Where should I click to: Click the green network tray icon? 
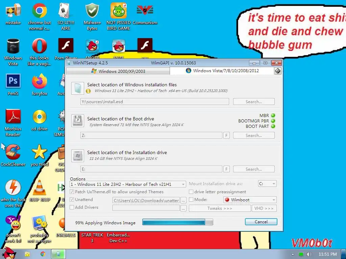(301, 254)
